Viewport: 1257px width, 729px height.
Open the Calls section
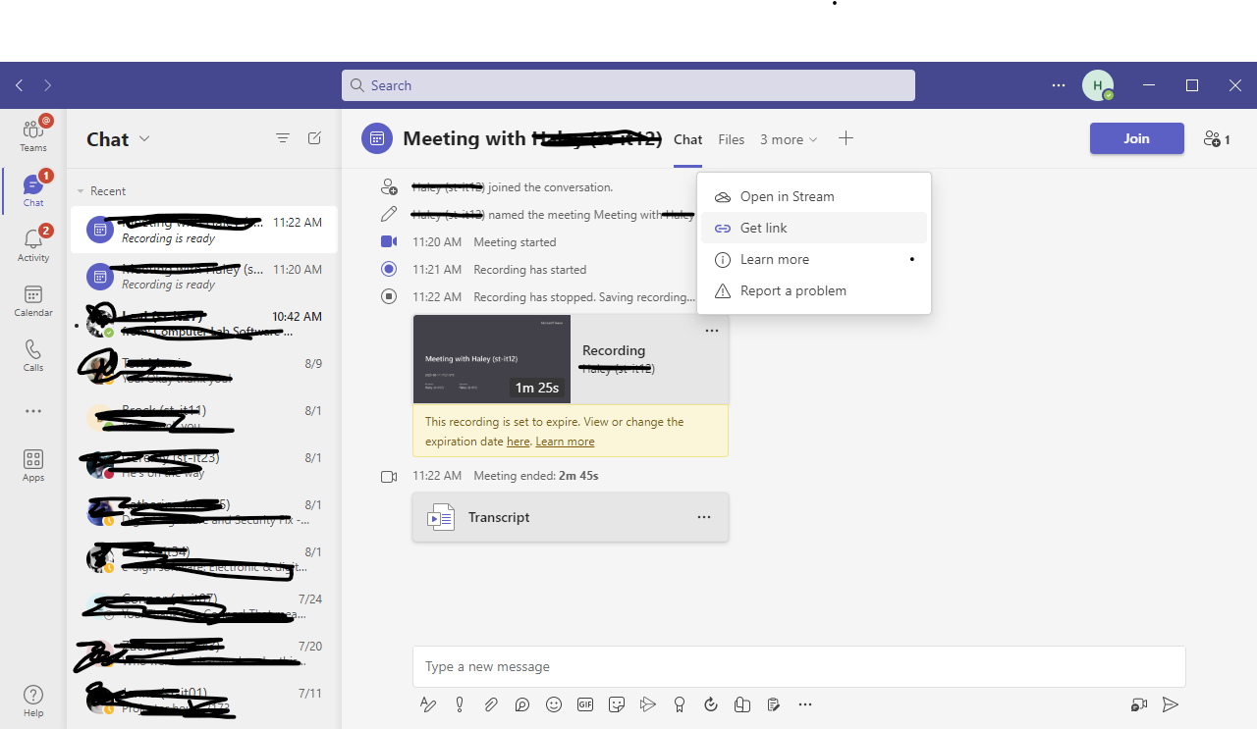click(x=33, y=355)
